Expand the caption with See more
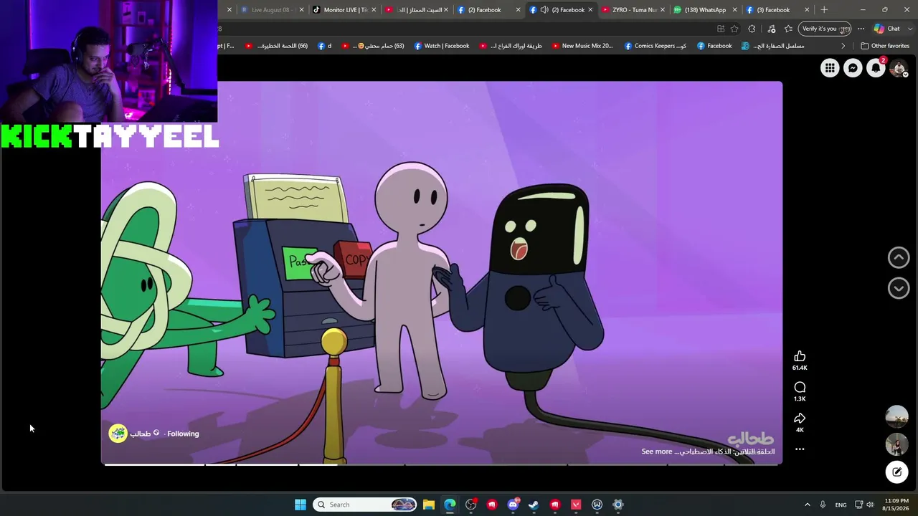918x516 pixels. tap(656, 451)
